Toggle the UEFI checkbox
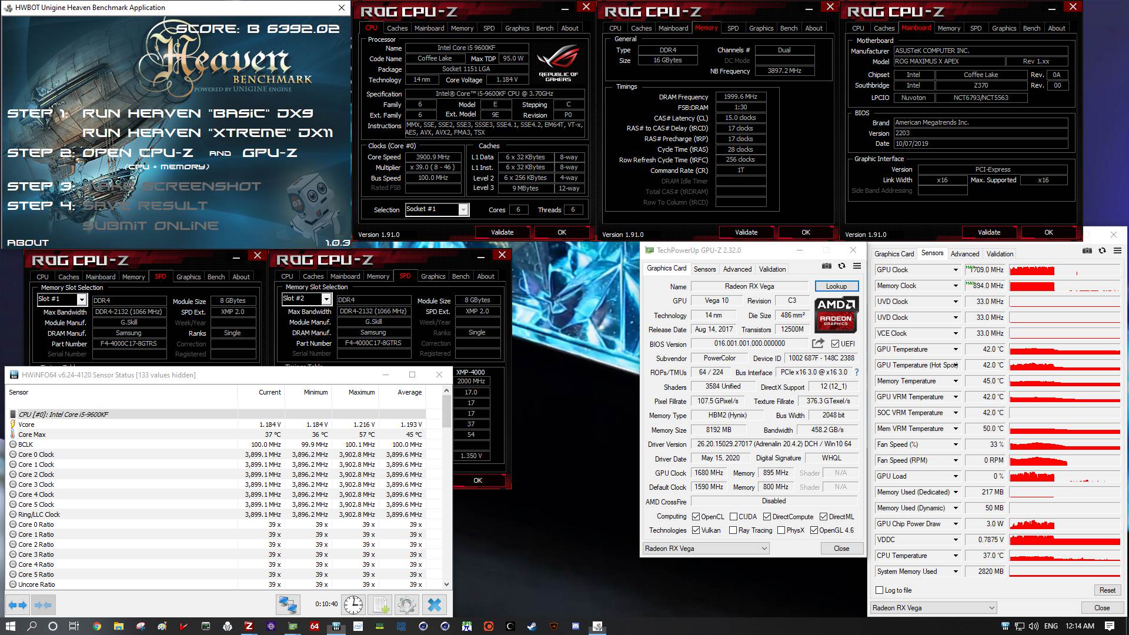This screenshot has width=1129, height=635. [835, 343]
